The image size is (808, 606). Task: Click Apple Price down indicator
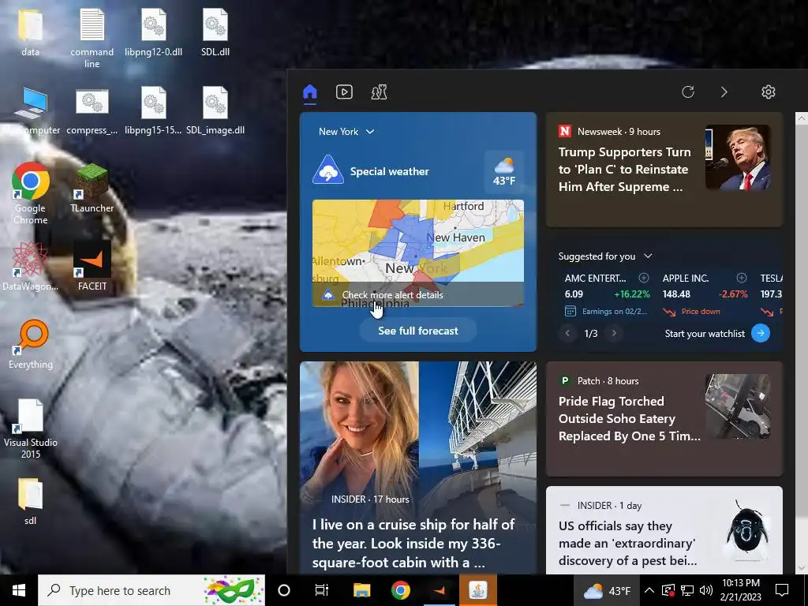click(691, 312)
